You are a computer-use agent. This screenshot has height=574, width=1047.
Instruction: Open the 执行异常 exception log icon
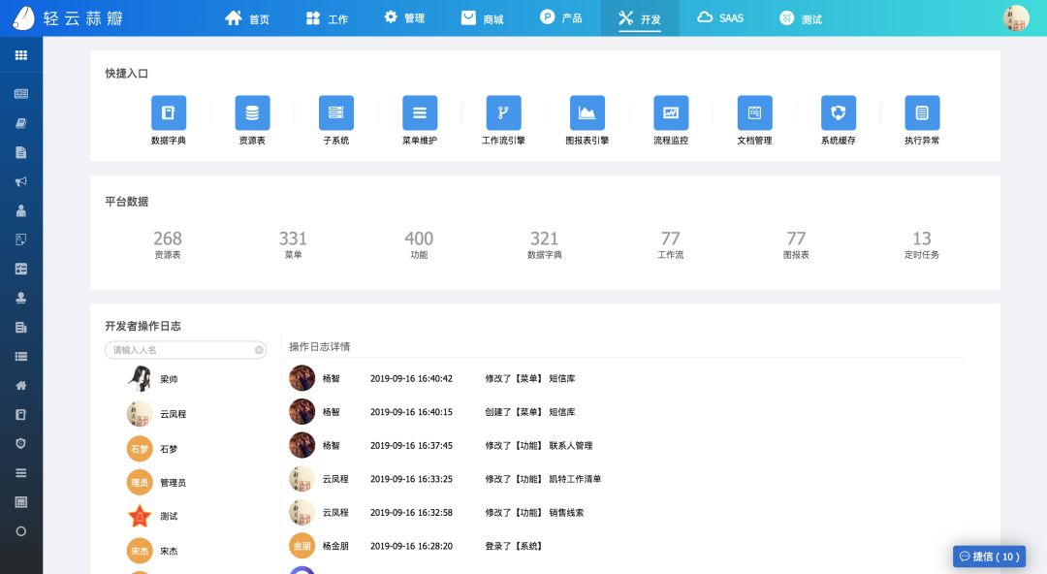pyautogui.click(x=922, y=112)
